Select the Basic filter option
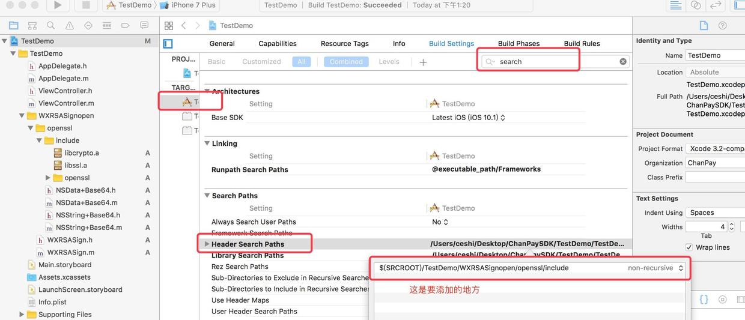745x320 pixels. click(x=216, y=62)
